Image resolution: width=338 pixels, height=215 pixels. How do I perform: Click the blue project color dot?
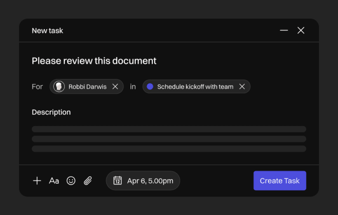coord(150,87)
